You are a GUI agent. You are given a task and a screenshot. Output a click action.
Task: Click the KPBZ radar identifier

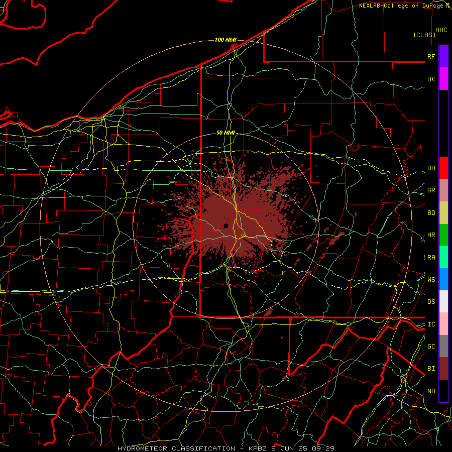258,448
